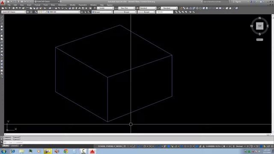This screenshot has width=274, height=154.
Task: Open the Format menu
Action: coord(37,5)
